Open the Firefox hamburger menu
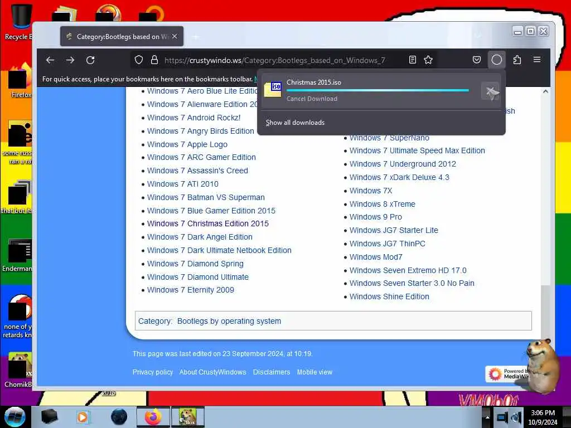 click(537, 60)
